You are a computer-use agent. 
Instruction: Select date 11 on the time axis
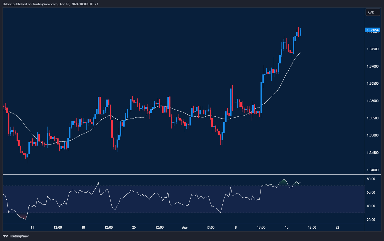coord(32,227)
